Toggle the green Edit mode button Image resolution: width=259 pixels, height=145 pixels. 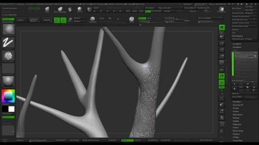coord(57,20)
